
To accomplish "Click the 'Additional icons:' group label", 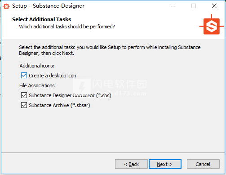I will tap(37, 66).
